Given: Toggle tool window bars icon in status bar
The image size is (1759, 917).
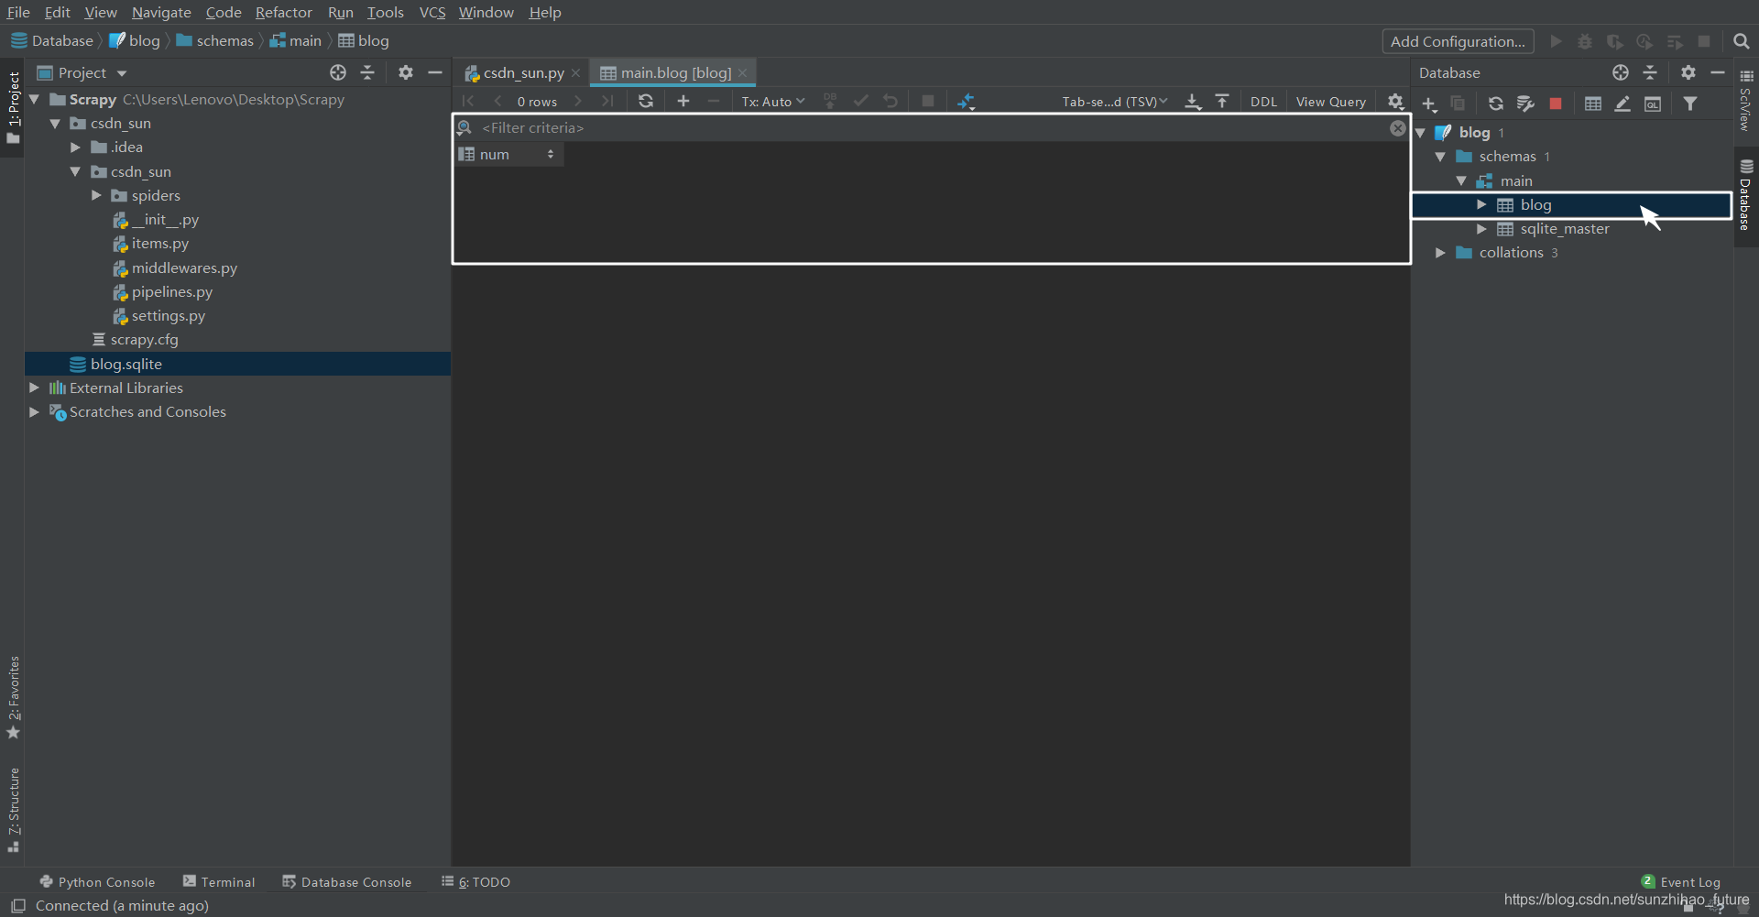Looking at the screenshot, I should pos(17,905).
